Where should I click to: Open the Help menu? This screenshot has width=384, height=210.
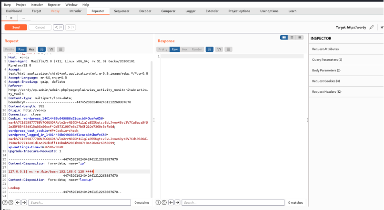[85, 5]
